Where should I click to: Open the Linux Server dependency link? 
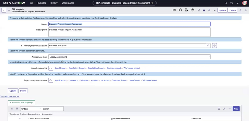click(134, 80)
